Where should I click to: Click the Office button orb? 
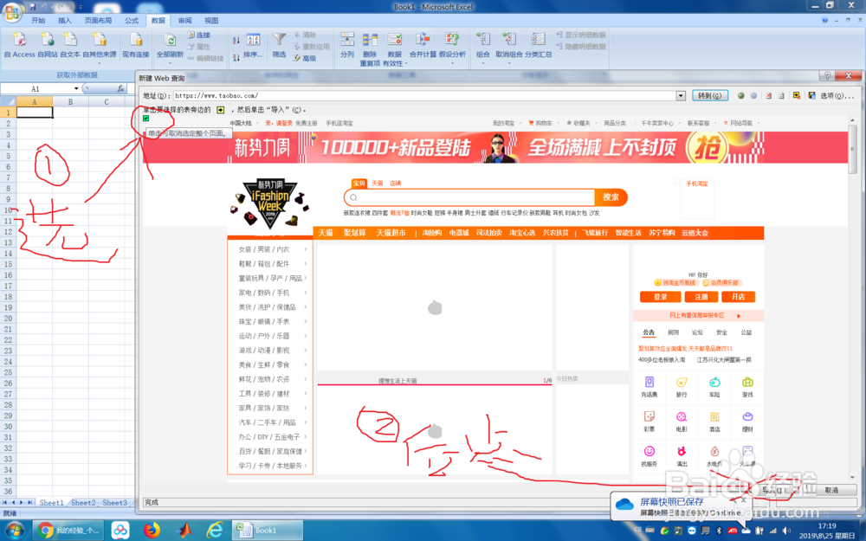pyautogui.click(x=12, y=11)
